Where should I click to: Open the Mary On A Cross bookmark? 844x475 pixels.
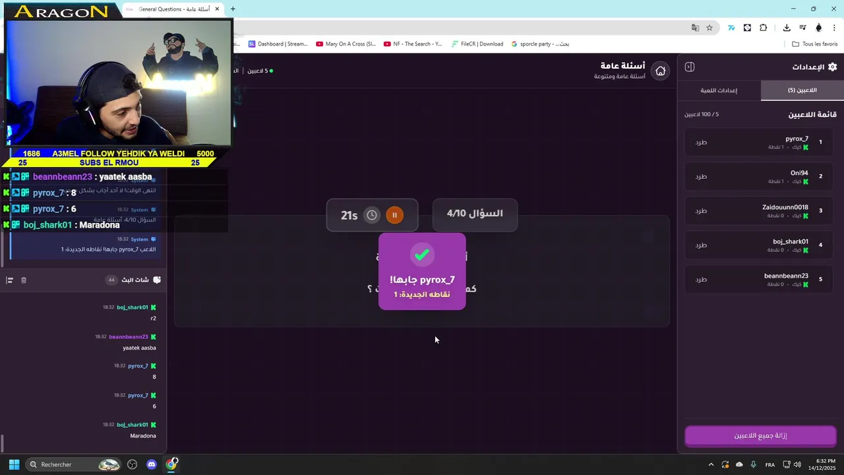coord(346,44)
